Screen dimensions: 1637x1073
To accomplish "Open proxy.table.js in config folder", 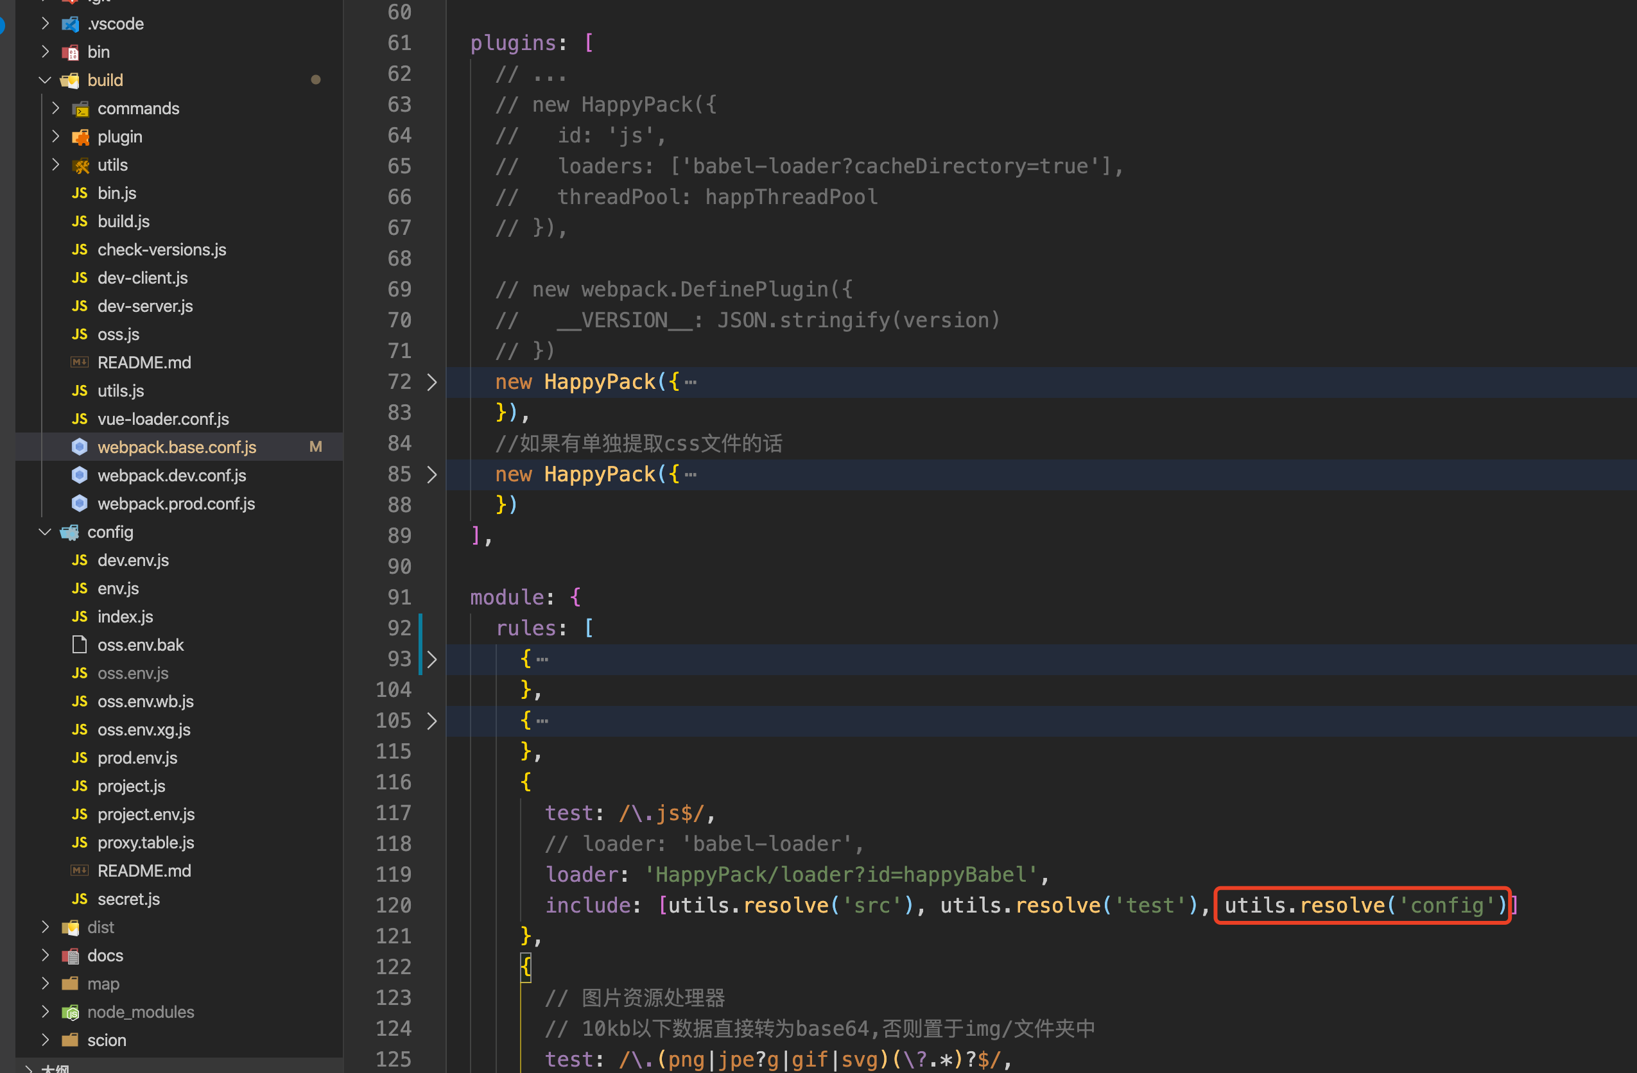I will click(146, 843).
